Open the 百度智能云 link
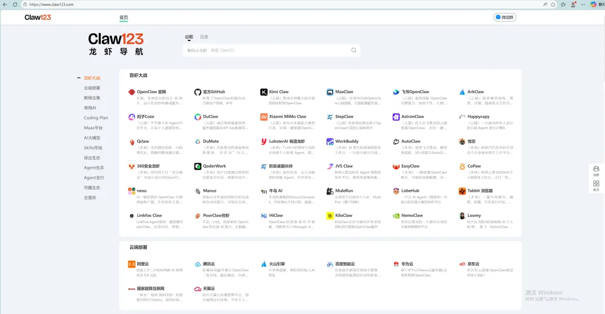 point(345,264)
